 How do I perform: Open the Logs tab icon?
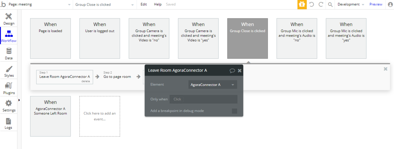pyautogui.click(x=9, y=121)
